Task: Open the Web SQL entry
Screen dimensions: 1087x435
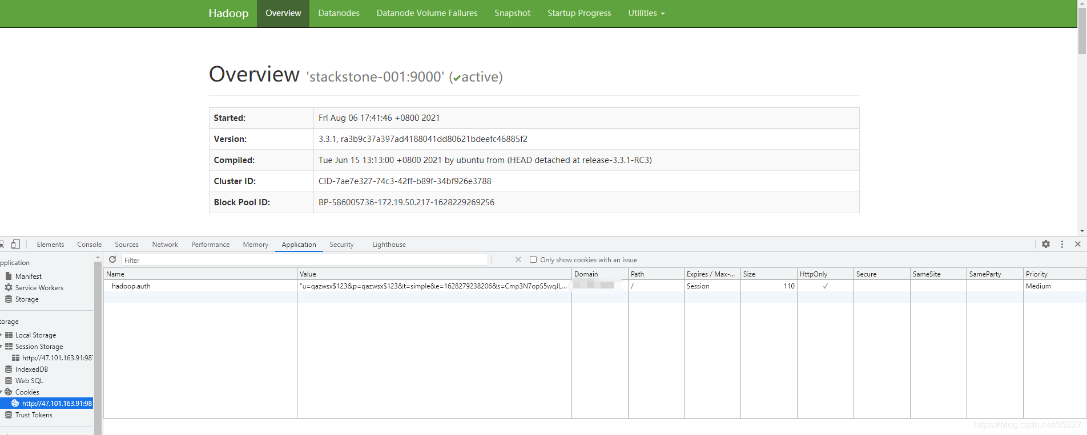Action: pos(29,381)
